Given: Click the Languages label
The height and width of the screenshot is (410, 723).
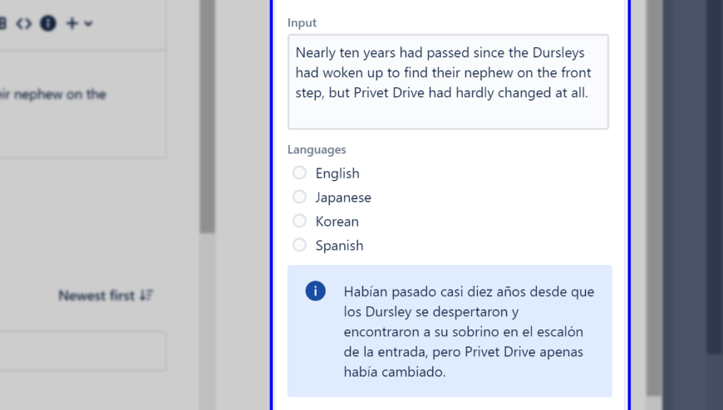Looking at the screenshot, I should point(317,149).
